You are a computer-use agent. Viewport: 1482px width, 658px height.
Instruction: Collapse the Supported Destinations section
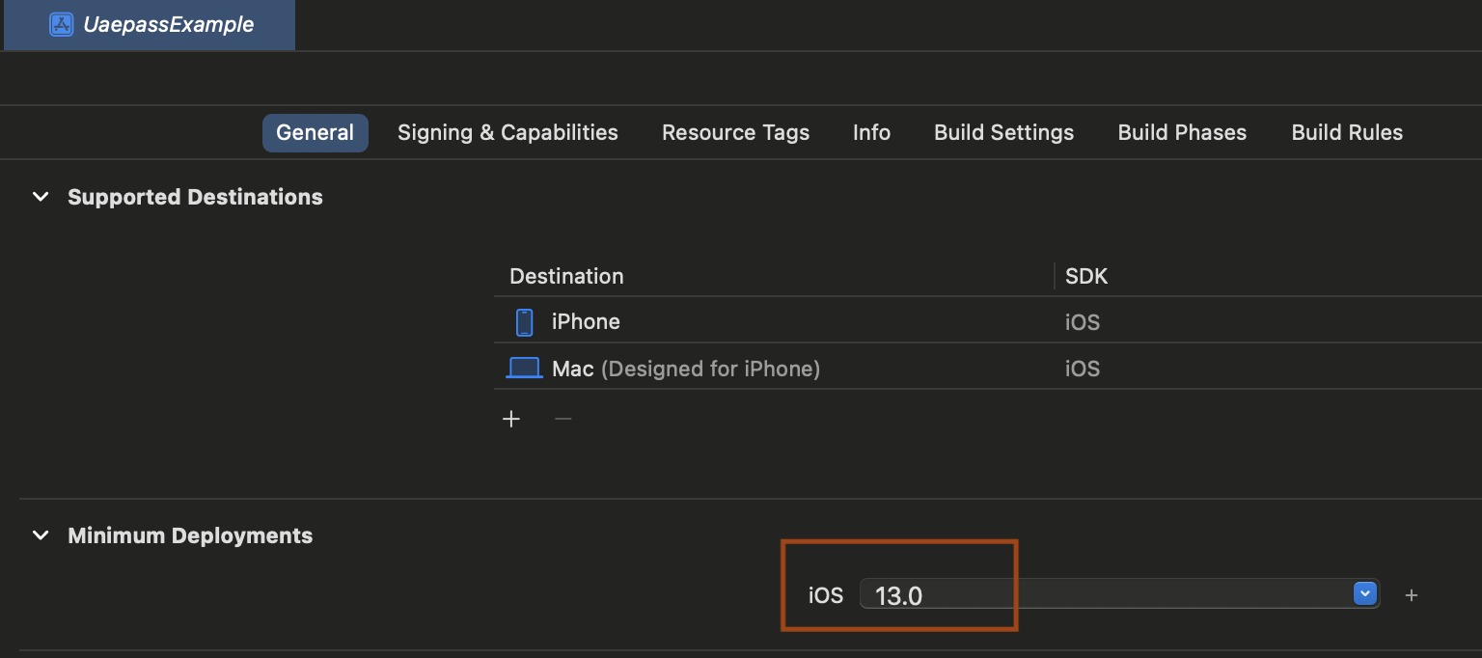[x=41, y=197]
